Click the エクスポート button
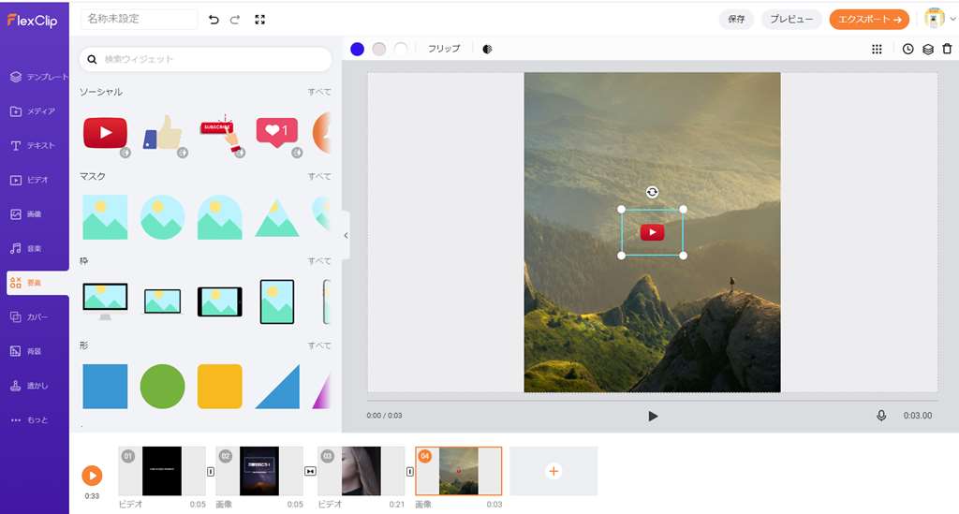The height and width of the screenshot is (514, 959). click(869, 19)
